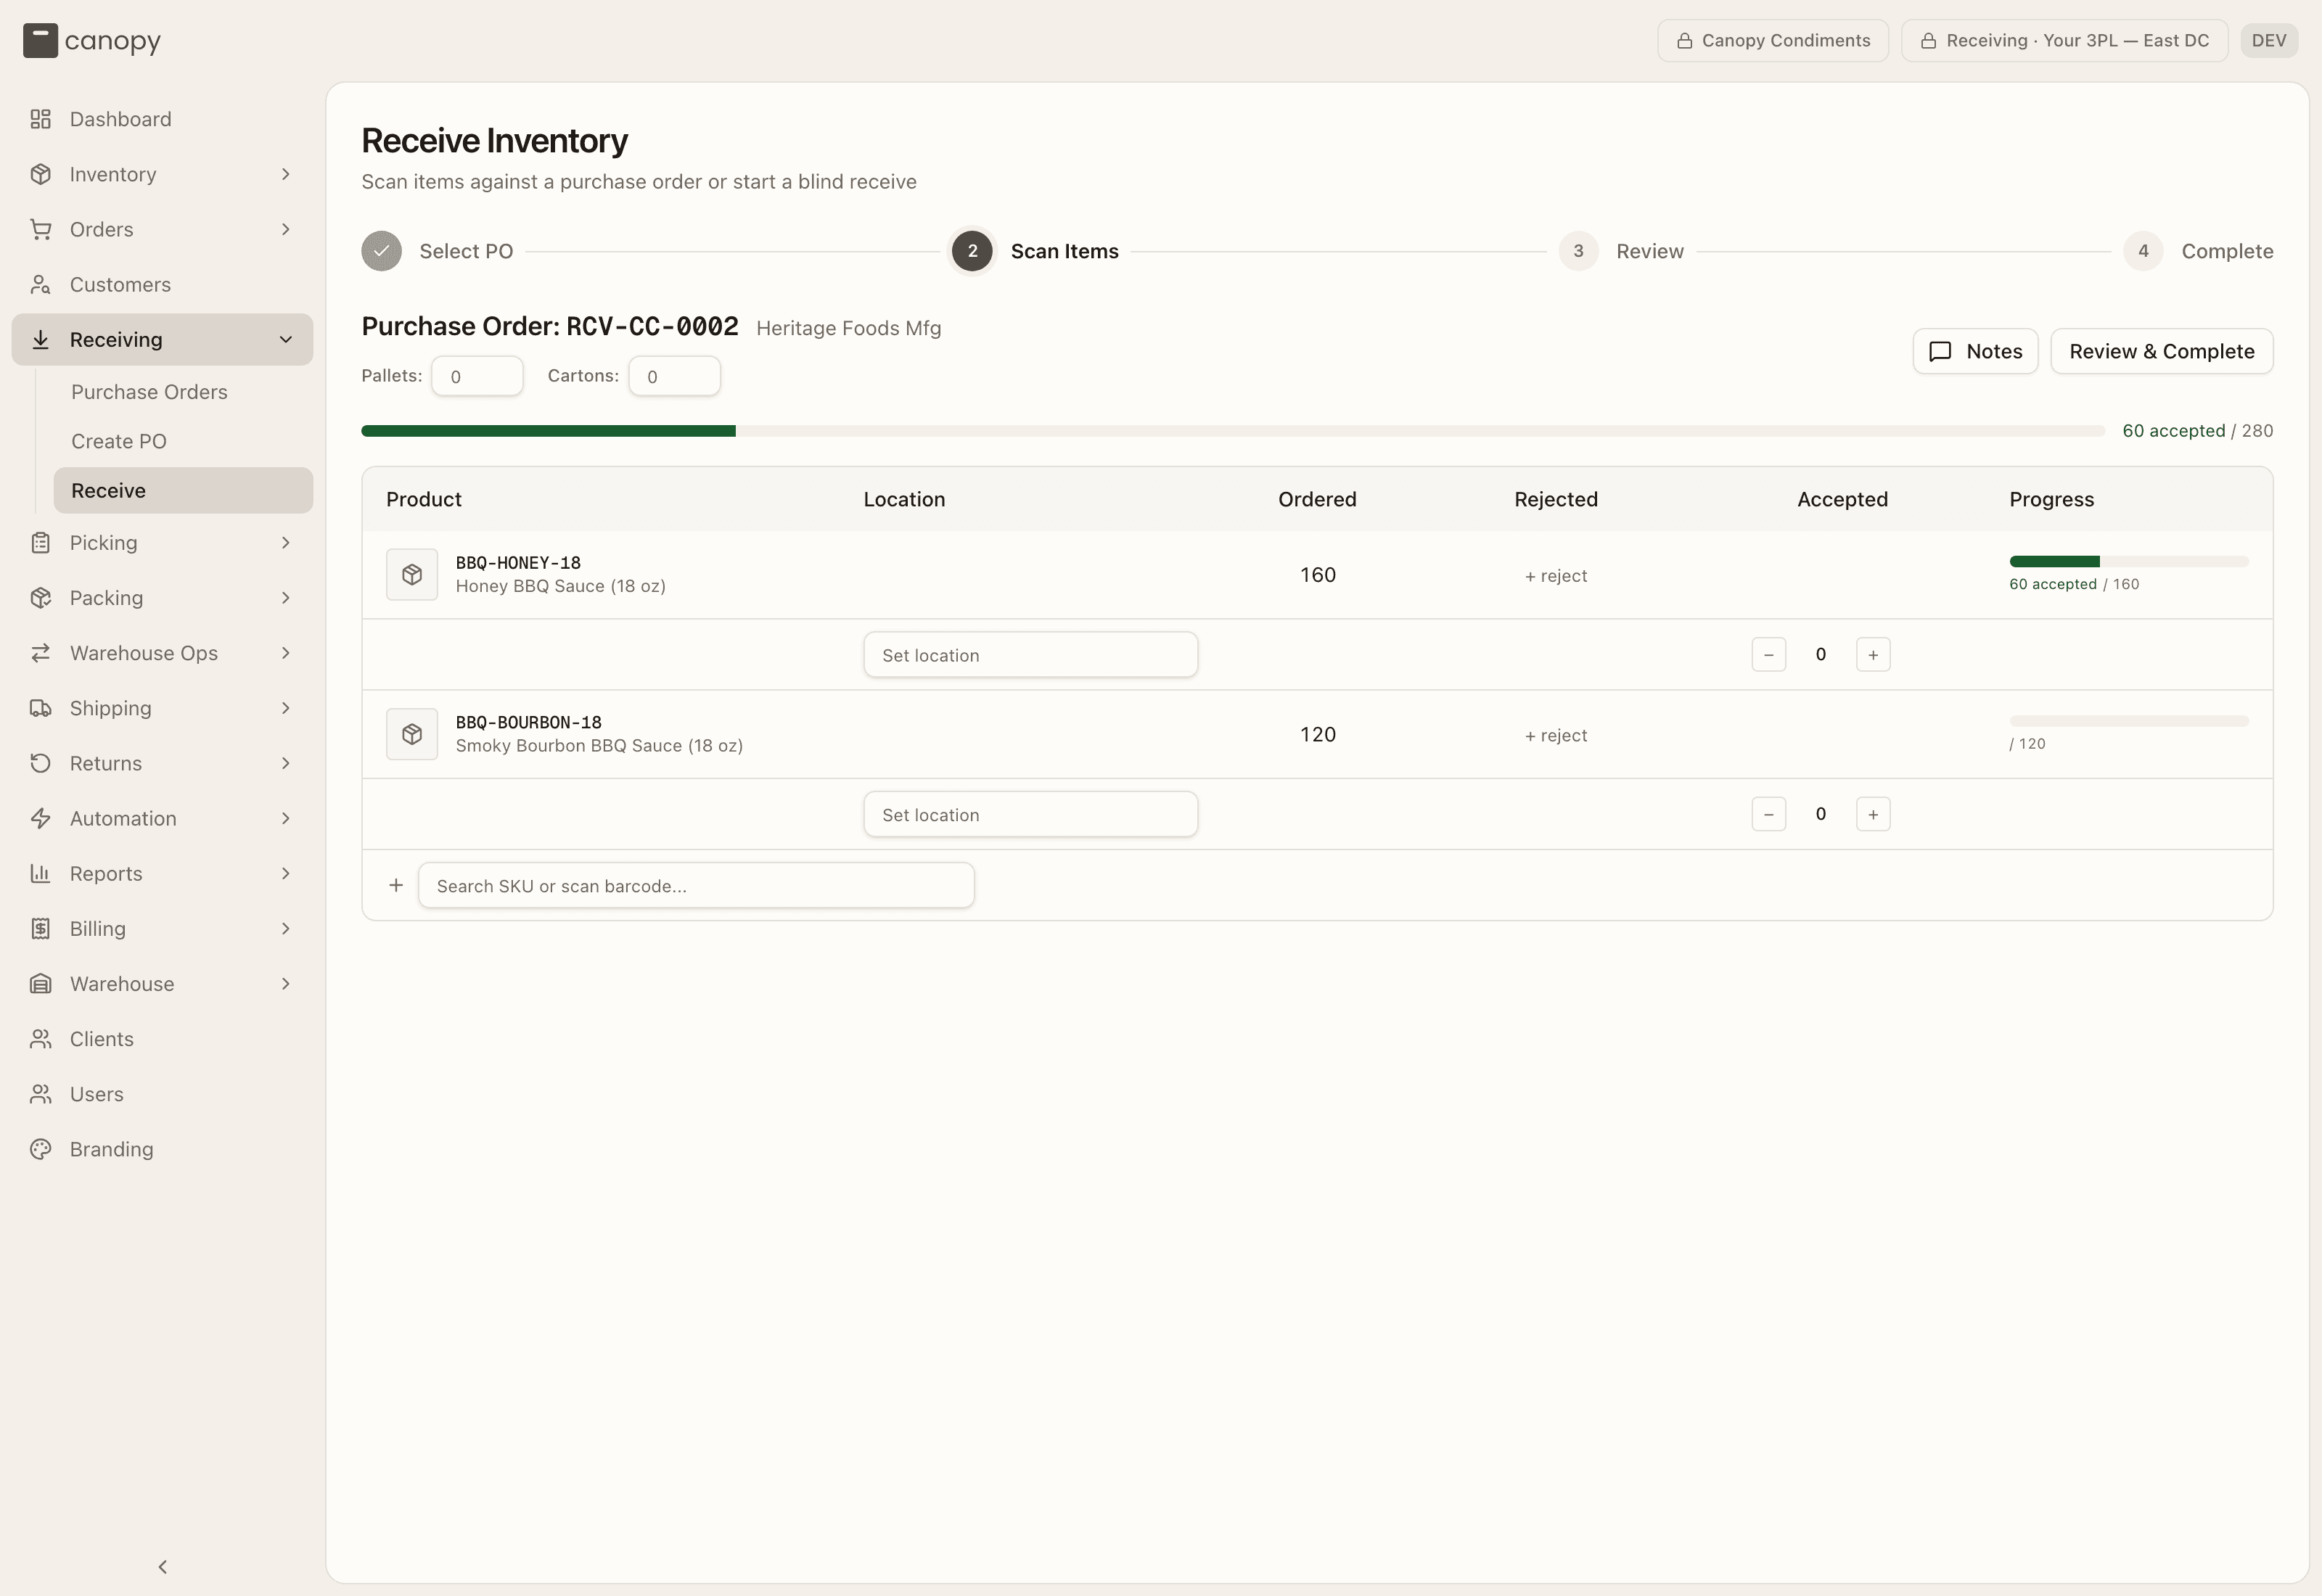Click the Automation lightning icon
The image size is (2322, 1596).
(x=40, y=818)
